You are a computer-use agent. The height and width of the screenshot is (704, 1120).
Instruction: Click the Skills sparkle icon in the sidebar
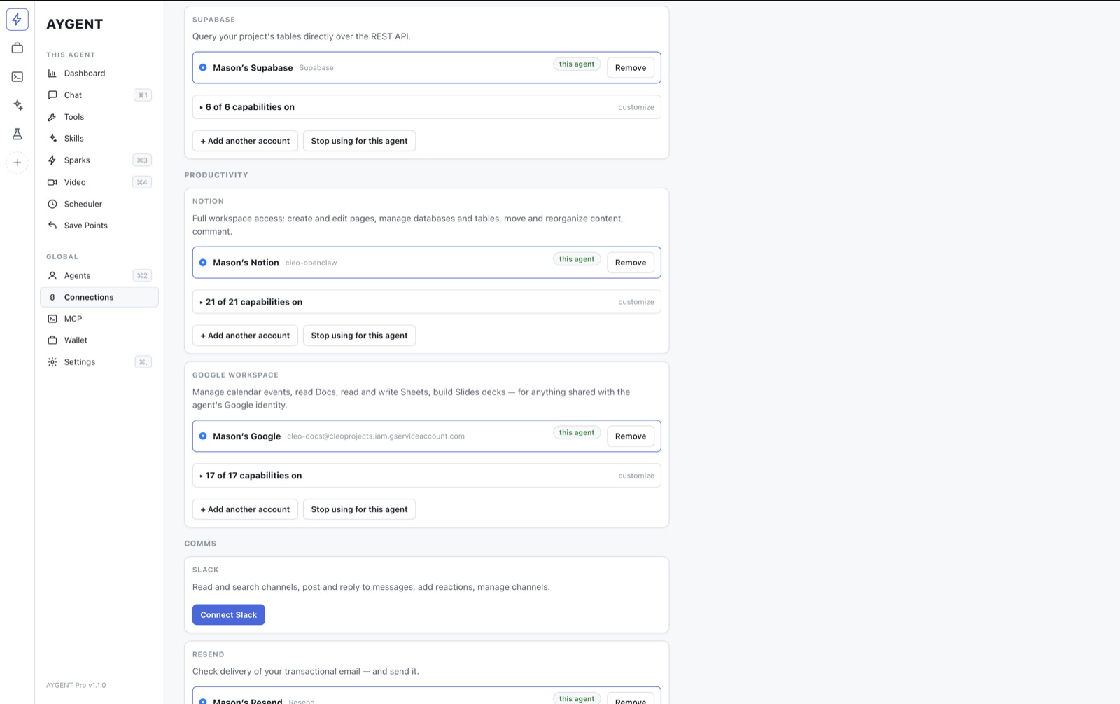click(x=52, y=138)
